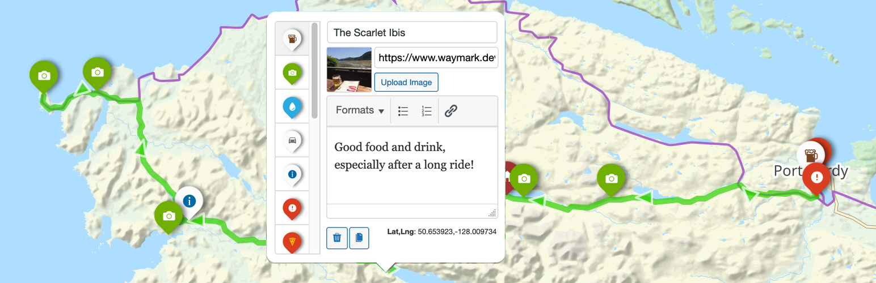Pick the pizza slice marker type

[x=292, y=240]
